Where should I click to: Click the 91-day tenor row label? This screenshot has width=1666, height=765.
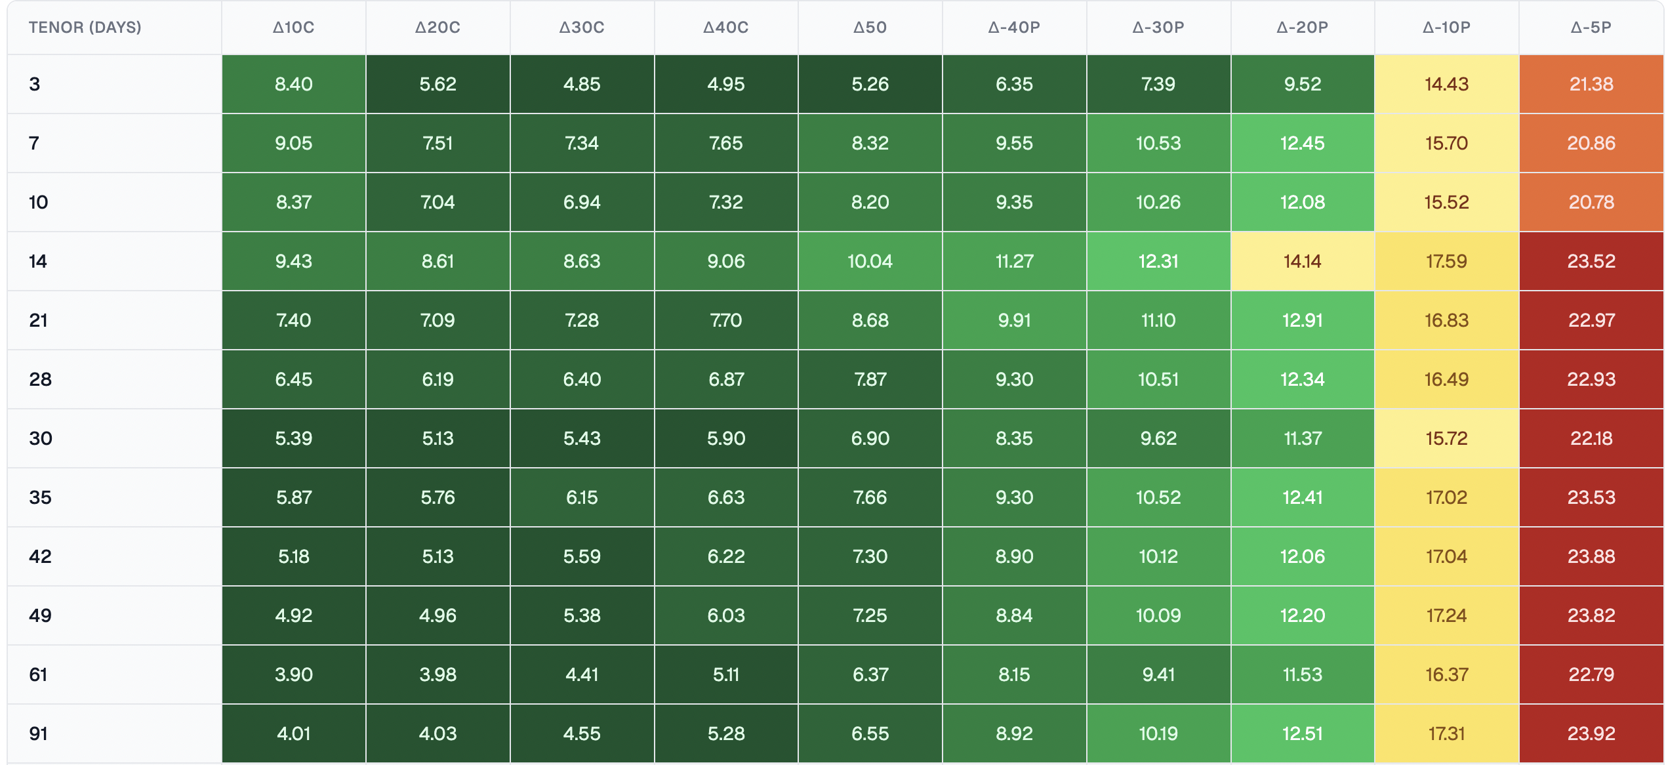39,734
